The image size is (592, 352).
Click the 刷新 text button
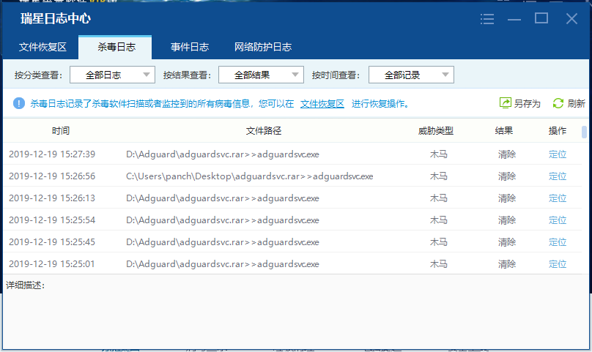(576, 104)
